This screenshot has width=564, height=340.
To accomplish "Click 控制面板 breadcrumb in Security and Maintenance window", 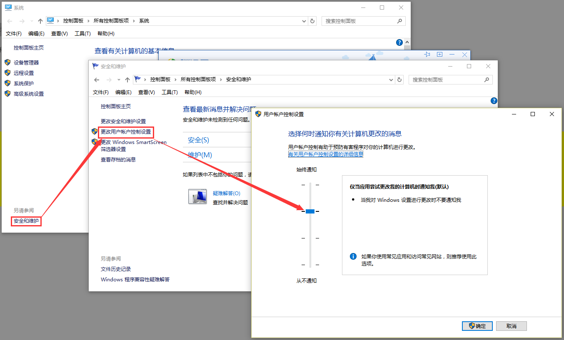I will click(160, 79).
